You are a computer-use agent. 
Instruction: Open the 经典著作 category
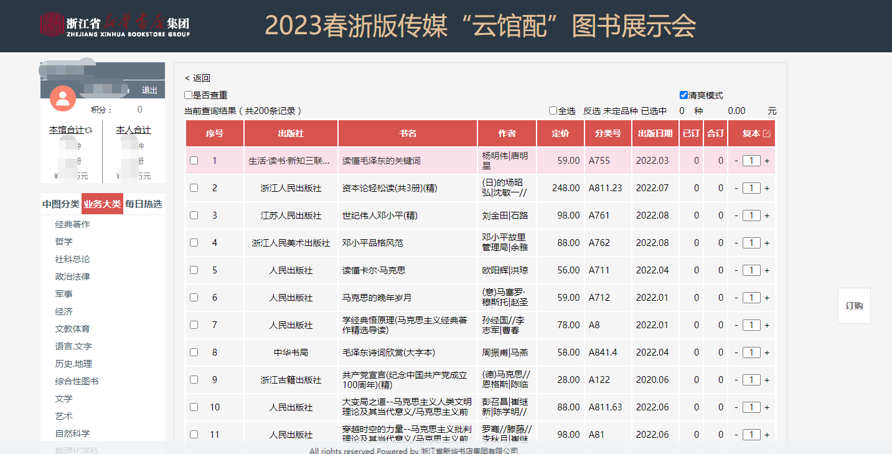pyautogui.click(x=72, y=224)
